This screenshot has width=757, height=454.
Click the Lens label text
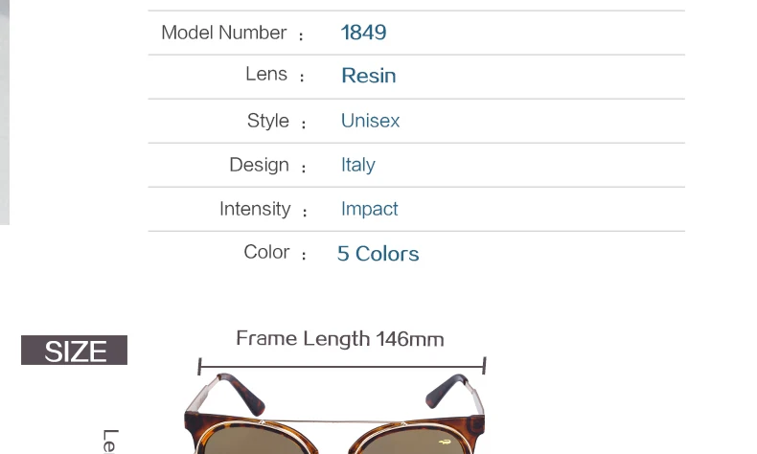point(266,74)
